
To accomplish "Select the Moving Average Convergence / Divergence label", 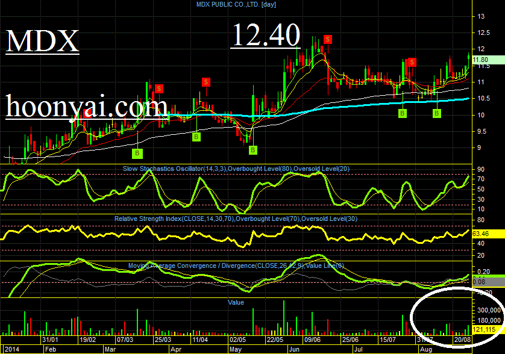I will [236, 266].
